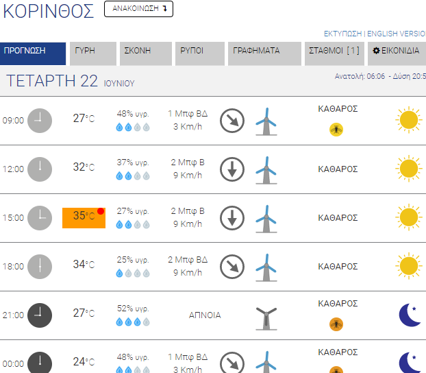Click the northwest wind direction arrow at 09:00
This screenshot has width=426, height=373.
(x=232, y=121)
